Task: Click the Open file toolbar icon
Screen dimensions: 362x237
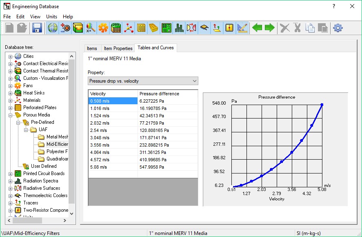Action: coord(22,28)
